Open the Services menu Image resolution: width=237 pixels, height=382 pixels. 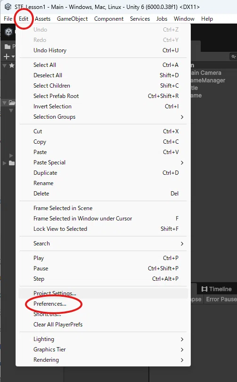tap(140, 19)
